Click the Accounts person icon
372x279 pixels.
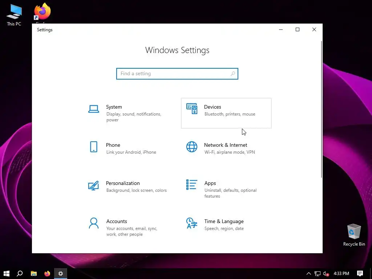click(94, 223)
